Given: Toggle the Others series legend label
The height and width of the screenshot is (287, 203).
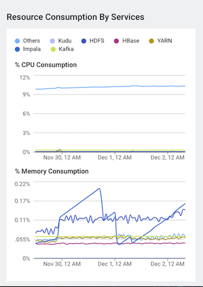Looking at the screenshot, I should click(x=32, y=41).
